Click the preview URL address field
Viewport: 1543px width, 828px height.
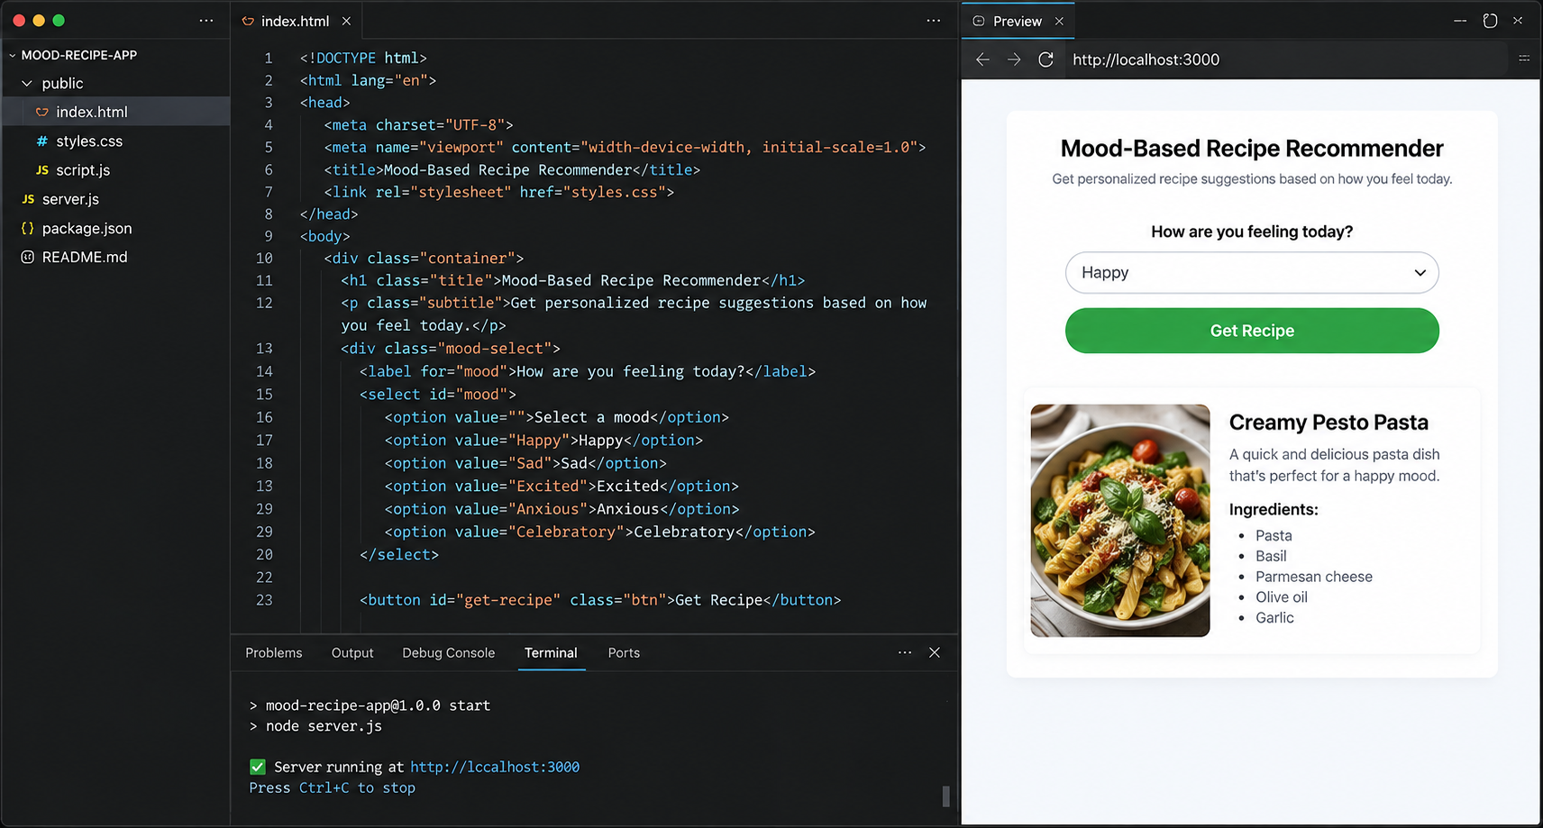1284,59
